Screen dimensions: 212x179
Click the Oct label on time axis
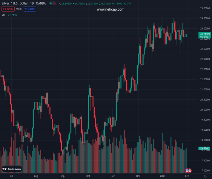[x=88, y=176]
